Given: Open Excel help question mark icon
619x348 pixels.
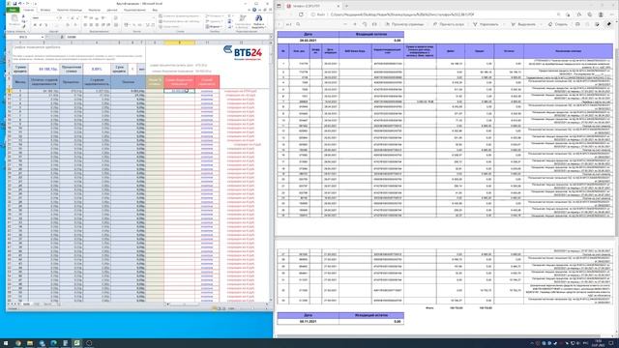Looking at the screenshot, I should pos(254,10).
